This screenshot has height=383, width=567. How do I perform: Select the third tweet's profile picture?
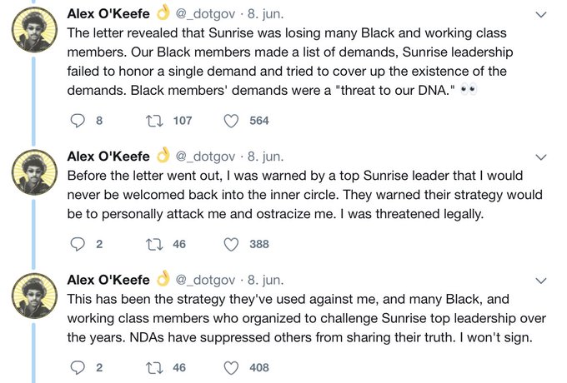[x=33, y=299]
